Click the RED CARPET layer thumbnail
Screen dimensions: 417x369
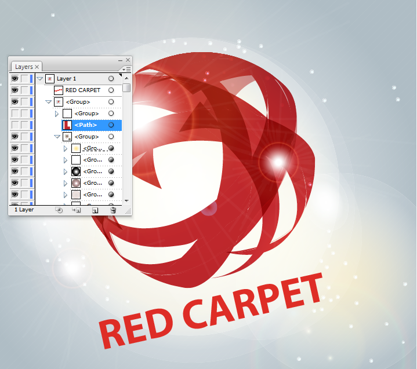(58, 90)
